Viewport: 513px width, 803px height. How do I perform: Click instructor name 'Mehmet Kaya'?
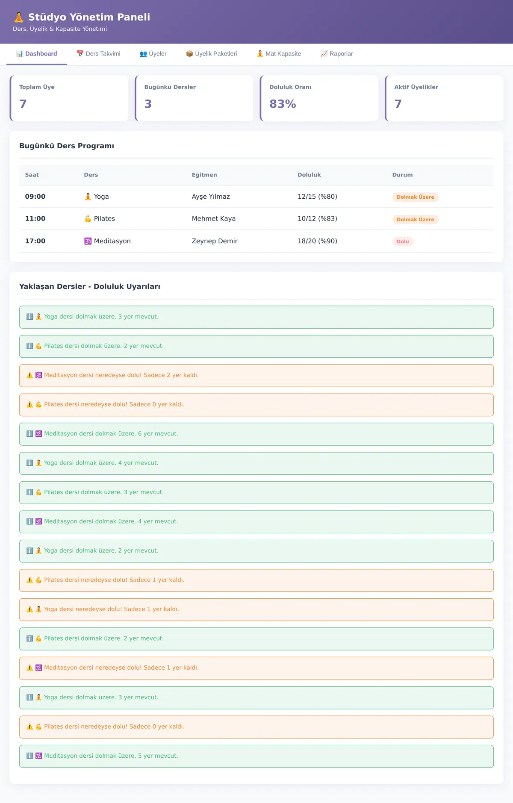tap(214, 219)
